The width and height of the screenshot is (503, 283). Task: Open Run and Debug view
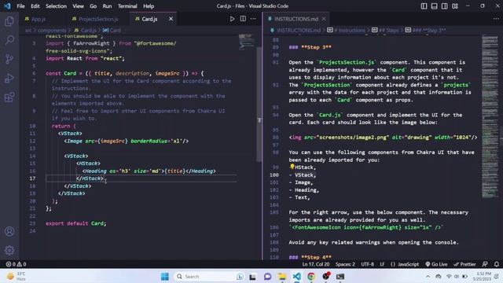tap(9, 78)
